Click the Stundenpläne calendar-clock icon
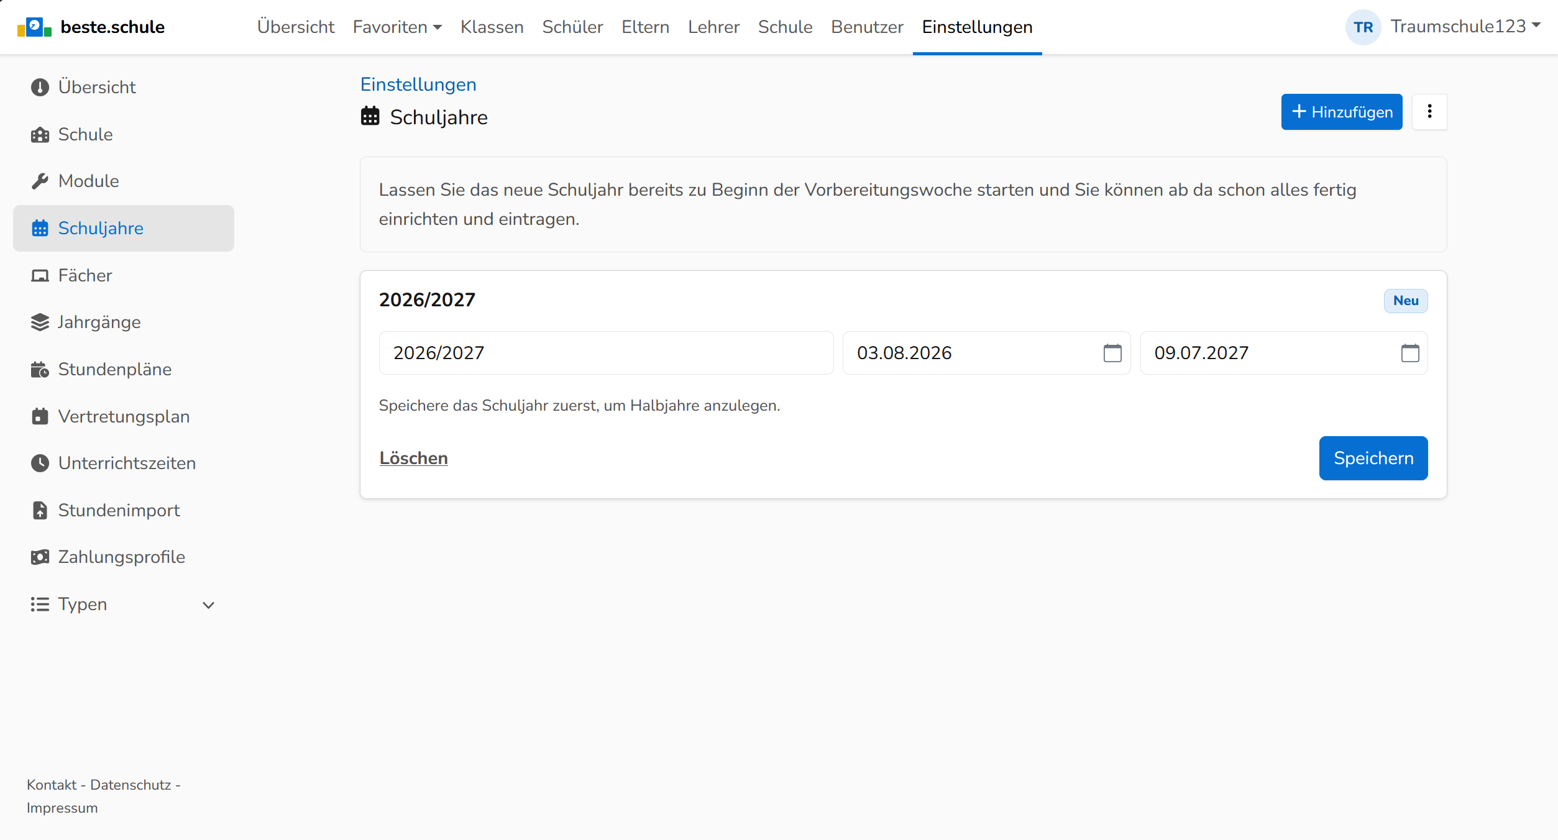Screen dimensions: 1558x840 pos(40,370)
